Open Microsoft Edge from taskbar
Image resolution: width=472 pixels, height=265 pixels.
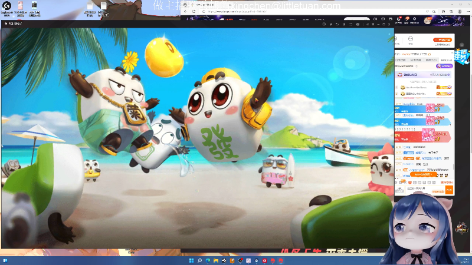pyautogui.click(x=208, y=260)
